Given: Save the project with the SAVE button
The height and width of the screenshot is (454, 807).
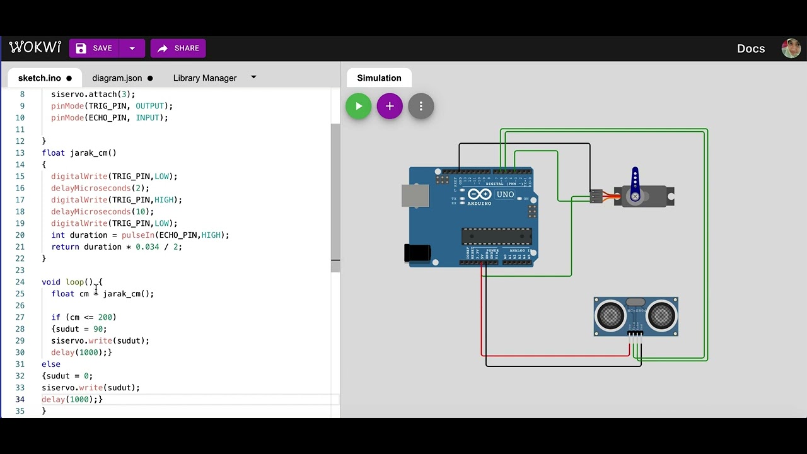Looking at the screenshot, I should click(95, 48).
